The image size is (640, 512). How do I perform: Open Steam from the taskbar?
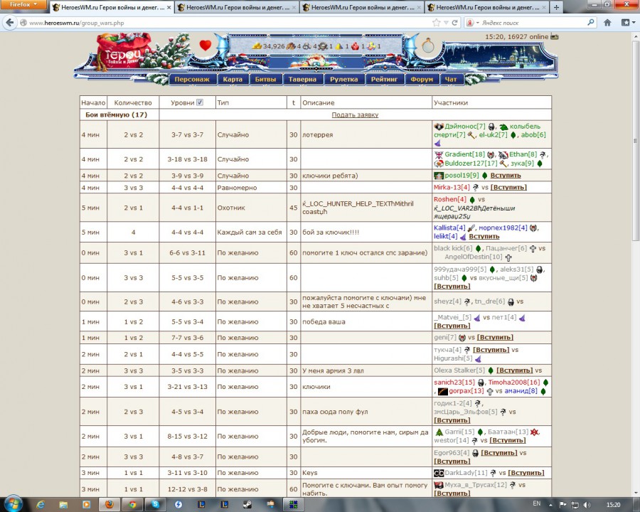pyautogui.click(x=247, y=505)
